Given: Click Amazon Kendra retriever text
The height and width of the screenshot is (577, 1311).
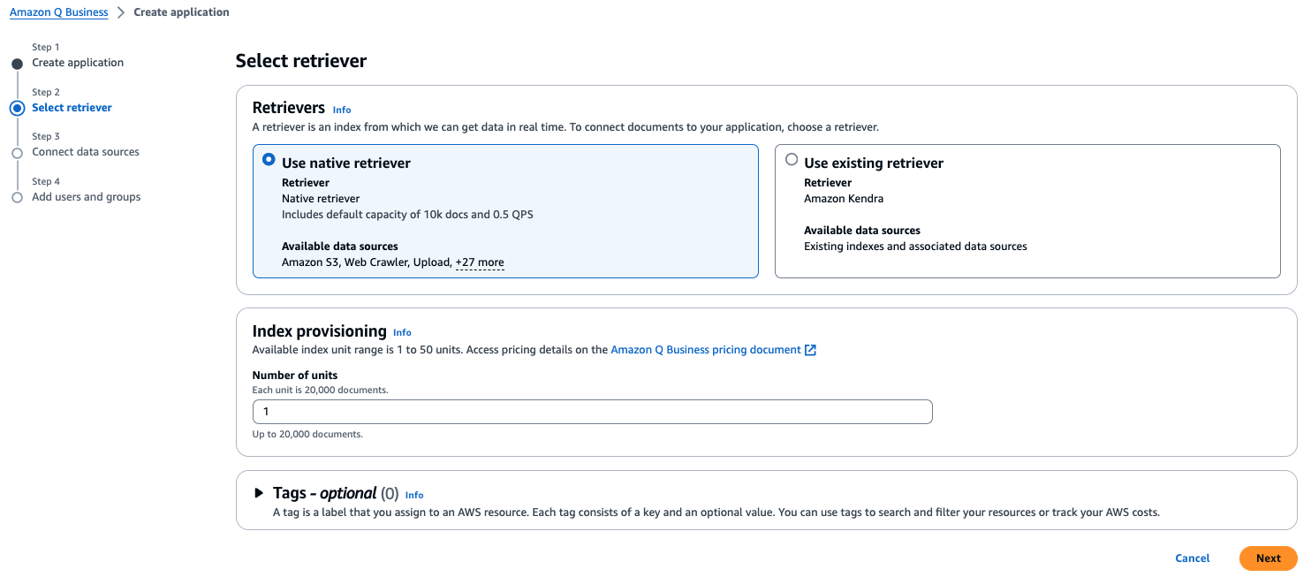Looking at the screenshot, I should point(844,199).
